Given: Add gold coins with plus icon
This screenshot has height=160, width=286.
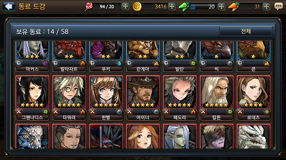Looking at the screenshot, I should click(x=172, y=7).
